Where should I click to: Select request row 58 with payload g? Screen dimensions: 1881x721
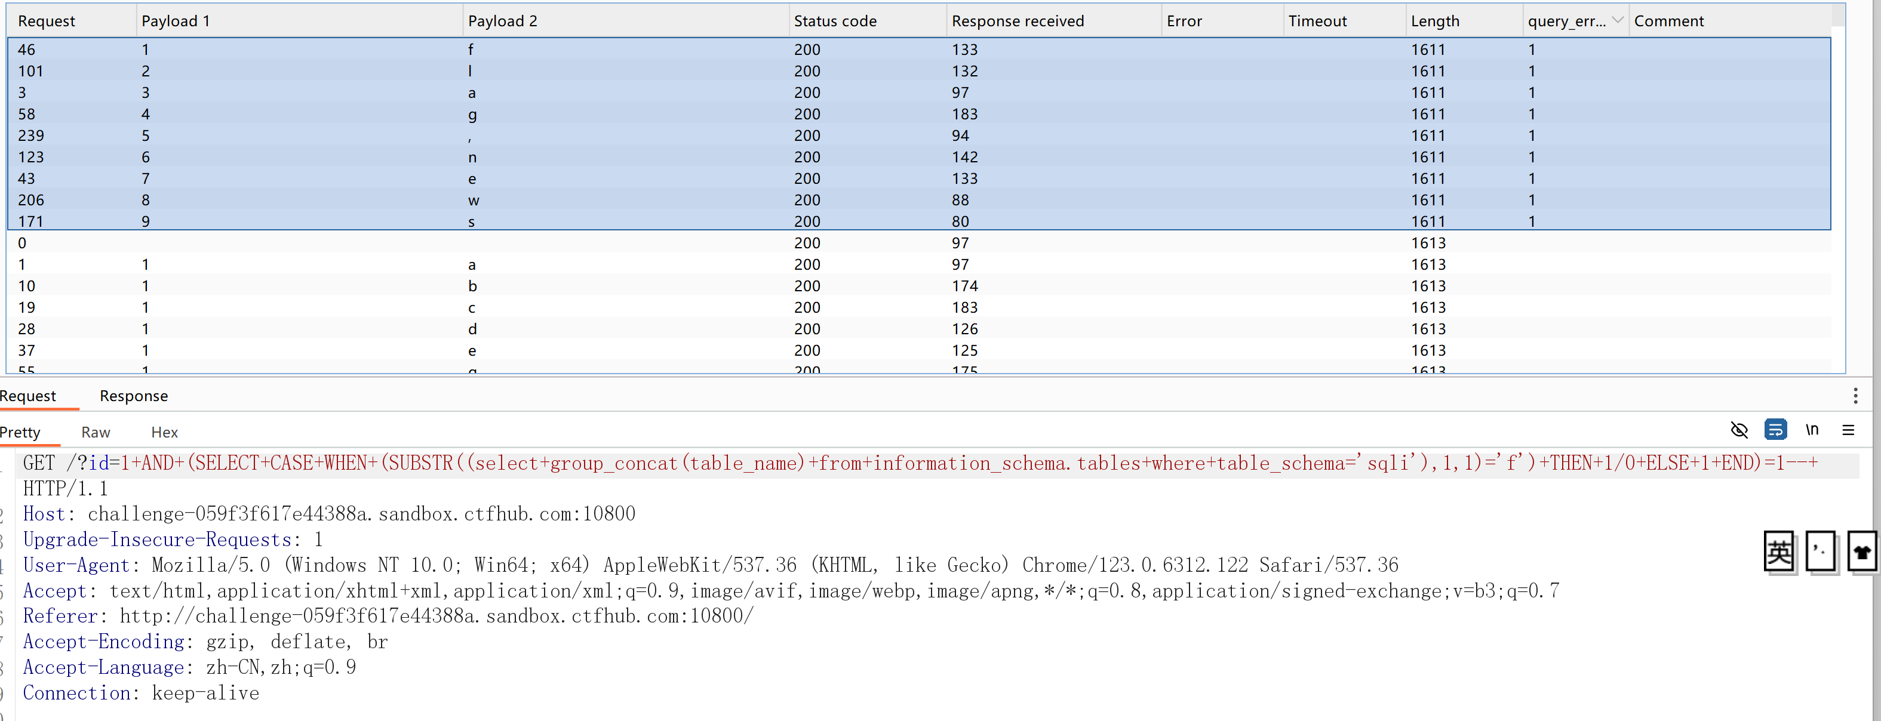point(918,114)
